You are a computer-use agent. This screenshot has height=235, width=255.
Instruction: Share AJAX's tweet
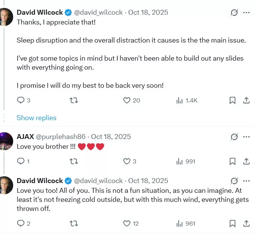(x=246, y=161)
